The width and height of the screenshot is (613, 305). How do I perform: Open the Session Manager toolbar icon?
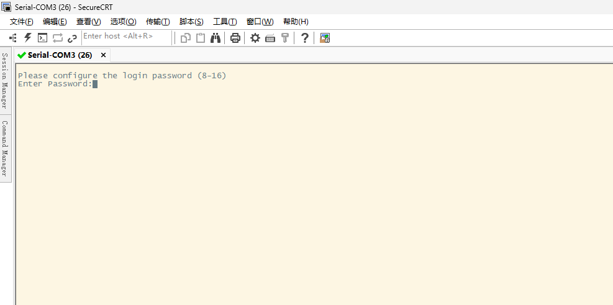tap(13, 38)
